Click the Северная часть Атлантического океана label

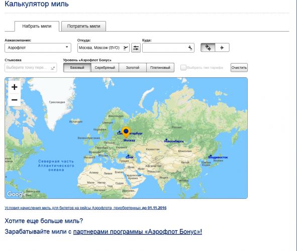tap(56, 166)
